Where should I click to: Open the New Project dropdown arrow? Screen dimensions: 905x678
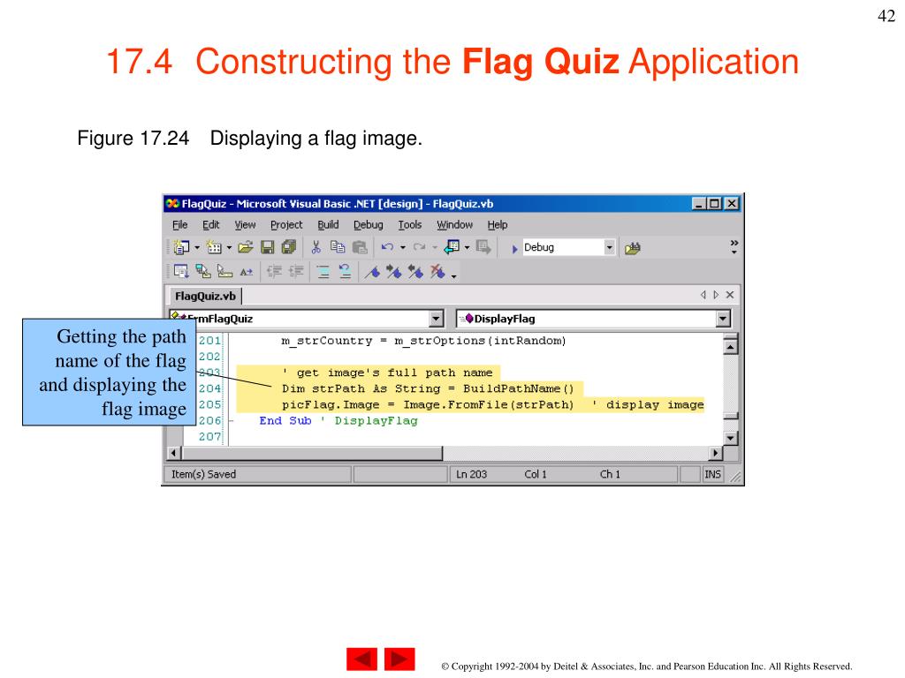tap(197, 248)
